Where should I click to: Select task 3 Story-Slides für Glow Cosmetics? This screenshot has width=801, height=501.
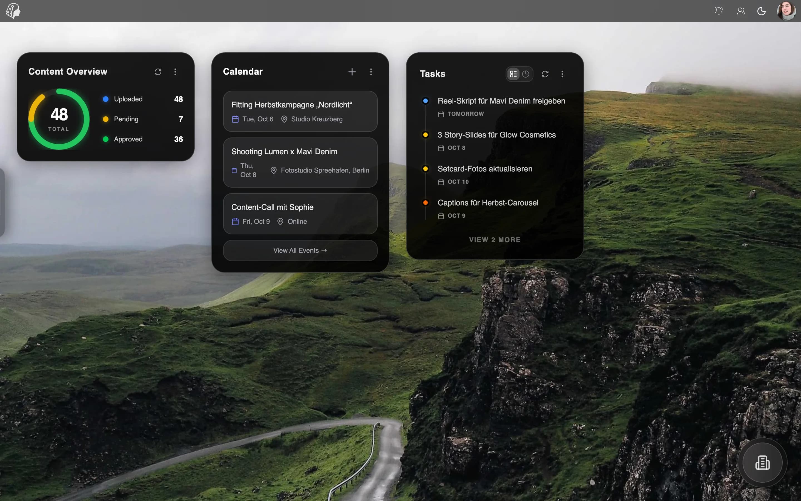click(496, 135)
